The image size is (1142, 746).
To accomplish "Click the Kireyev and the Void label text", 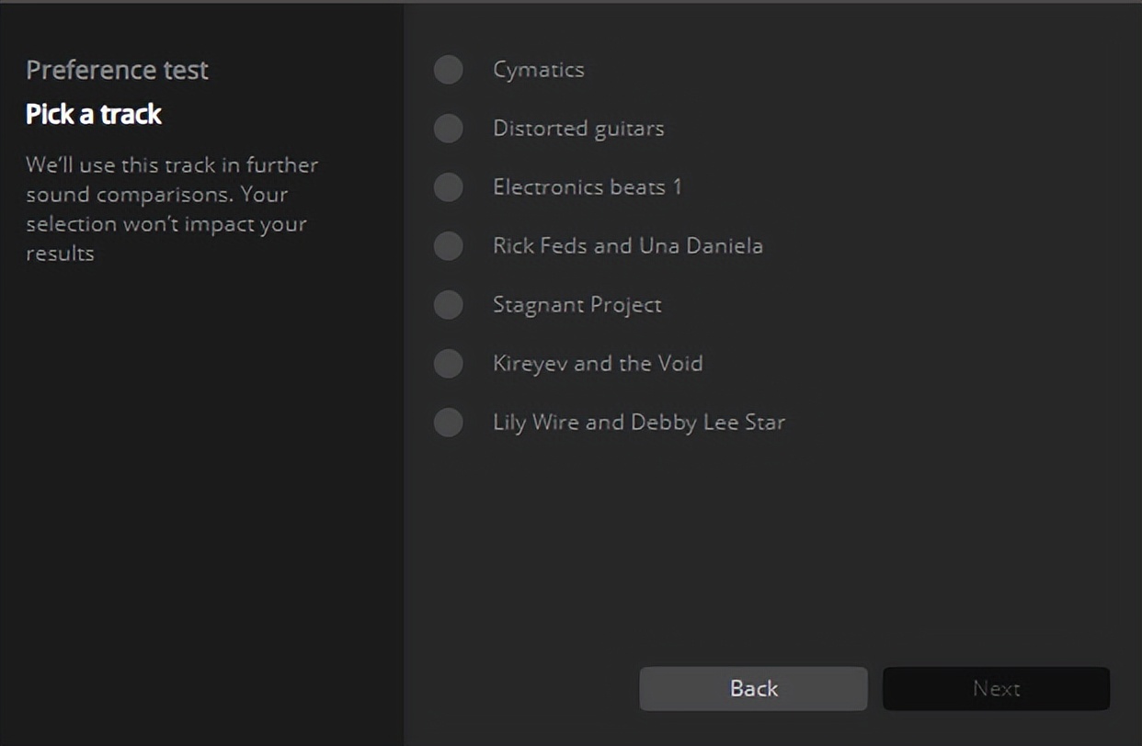I will [598, 364].
